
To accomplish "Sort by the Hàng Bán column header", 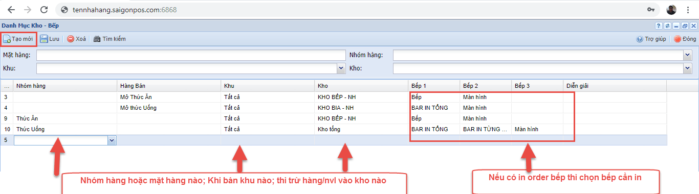I will click(x=169, y=86).
